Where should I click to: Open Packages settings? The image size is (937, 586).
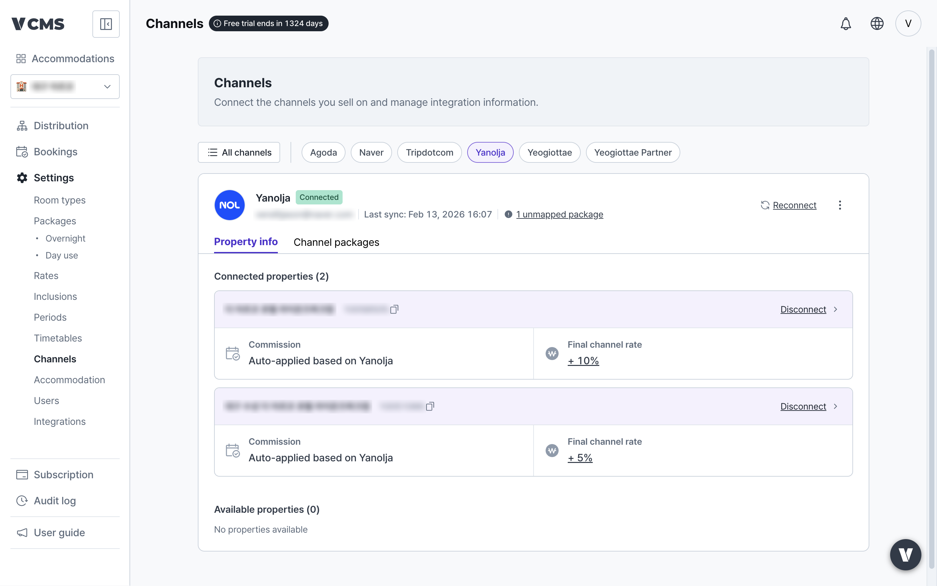click(55, 221)
